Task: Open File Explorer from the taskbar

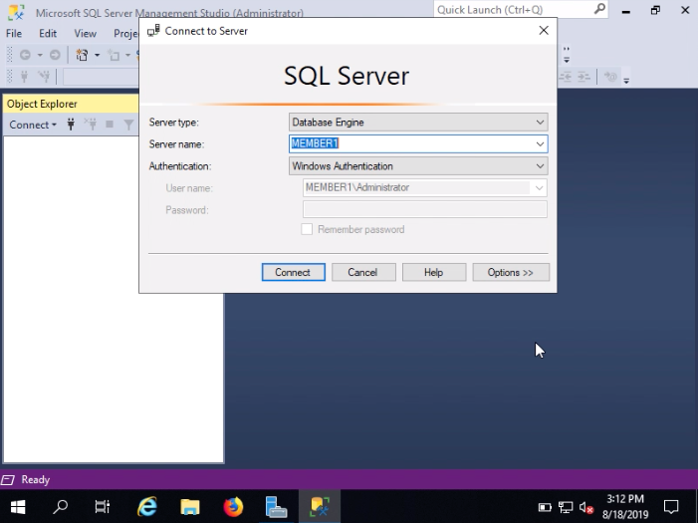Action: [x=190, y=506]
